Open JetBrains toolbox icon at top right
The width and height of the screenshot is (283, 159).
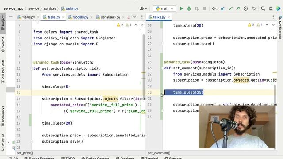pos(278,8)
